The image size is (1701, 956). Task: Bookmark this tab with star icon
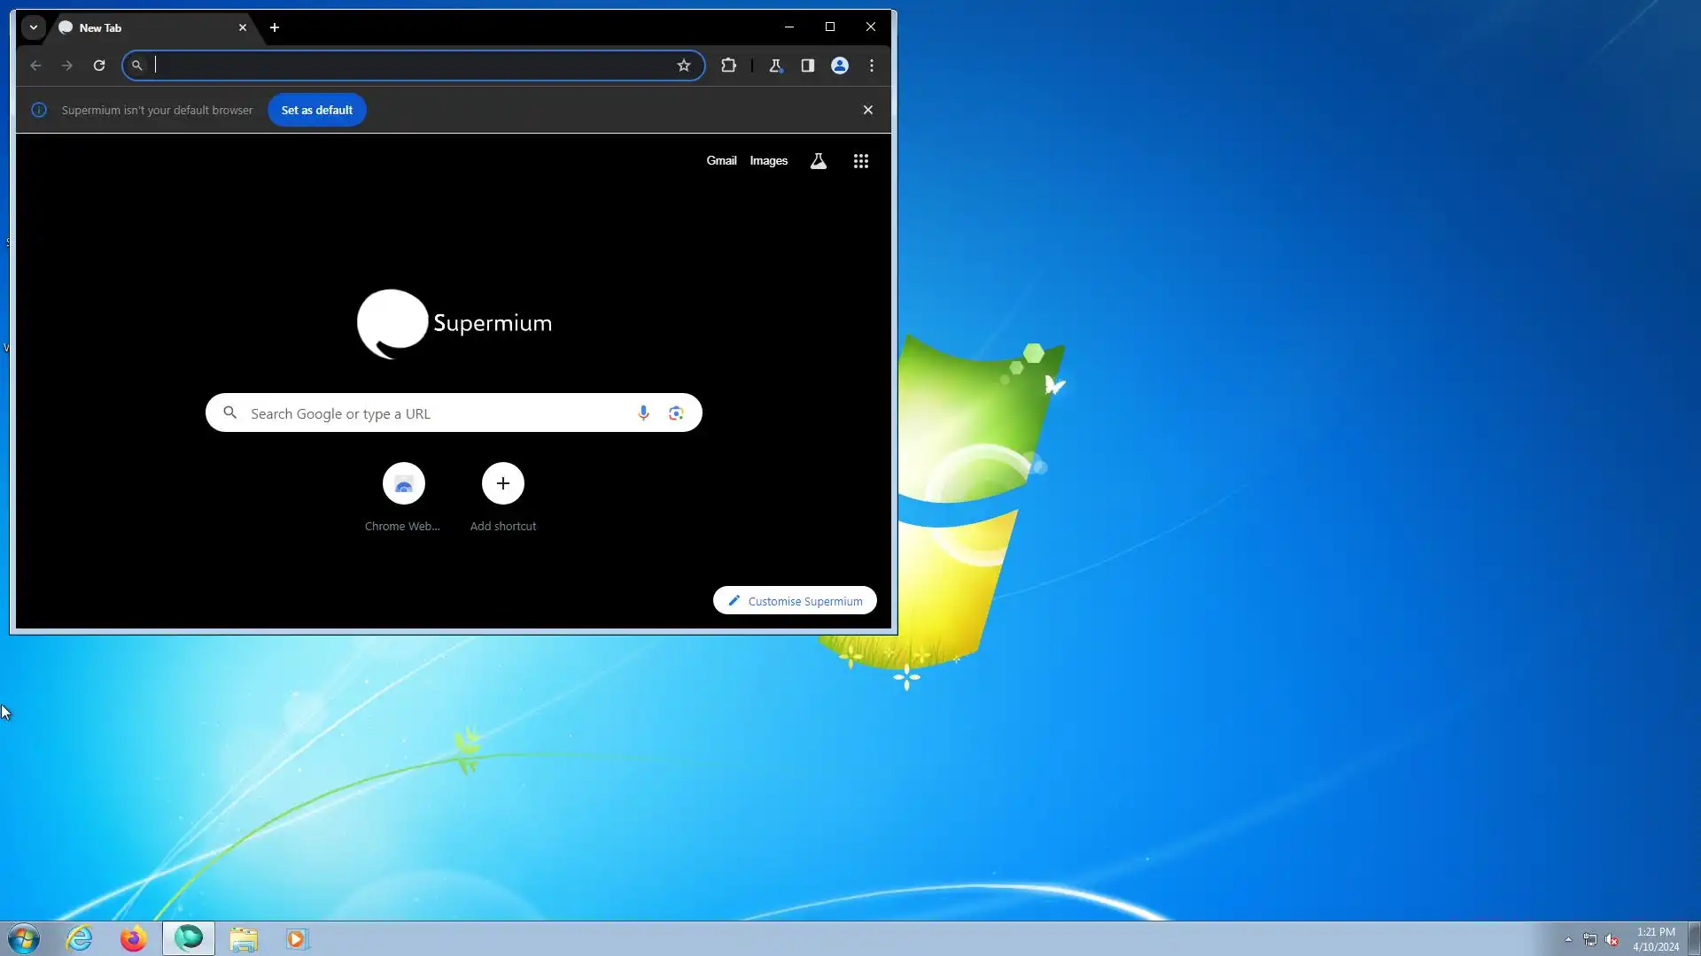coord(683,66)
